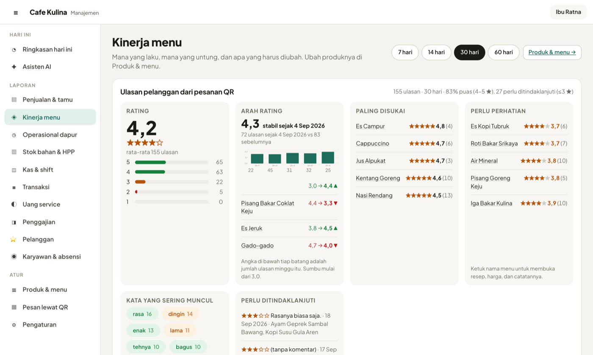593x355 pixels.
Task: Click the Operasional dapur clock icon
Action: point(14,135)
